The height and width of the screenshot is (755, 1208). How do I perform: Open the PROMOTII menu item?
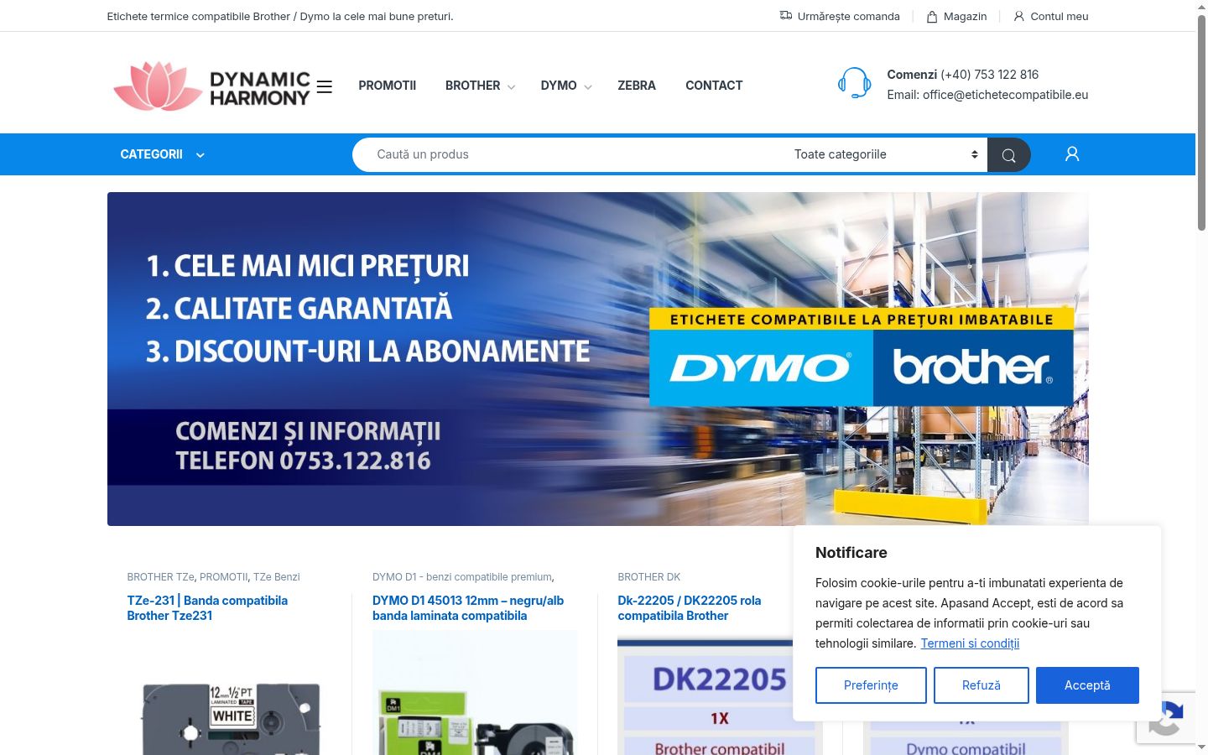[x=388, y=86]
